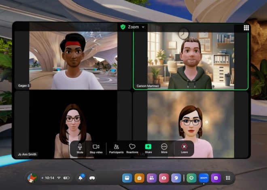Open the orange Store app in dock
The height and width of the screenshot is (190, 267).
[x=139, y=178]
